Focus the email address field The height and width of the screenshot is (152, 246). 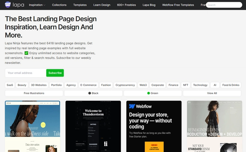pyautogui.click(x=26, y=73)
